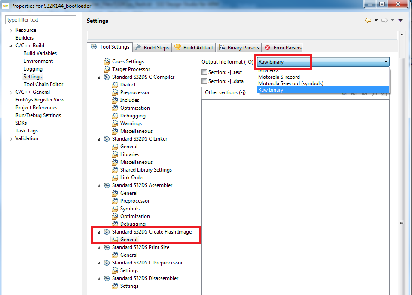
Task: Select the Logging page
Action: point(33,69)
